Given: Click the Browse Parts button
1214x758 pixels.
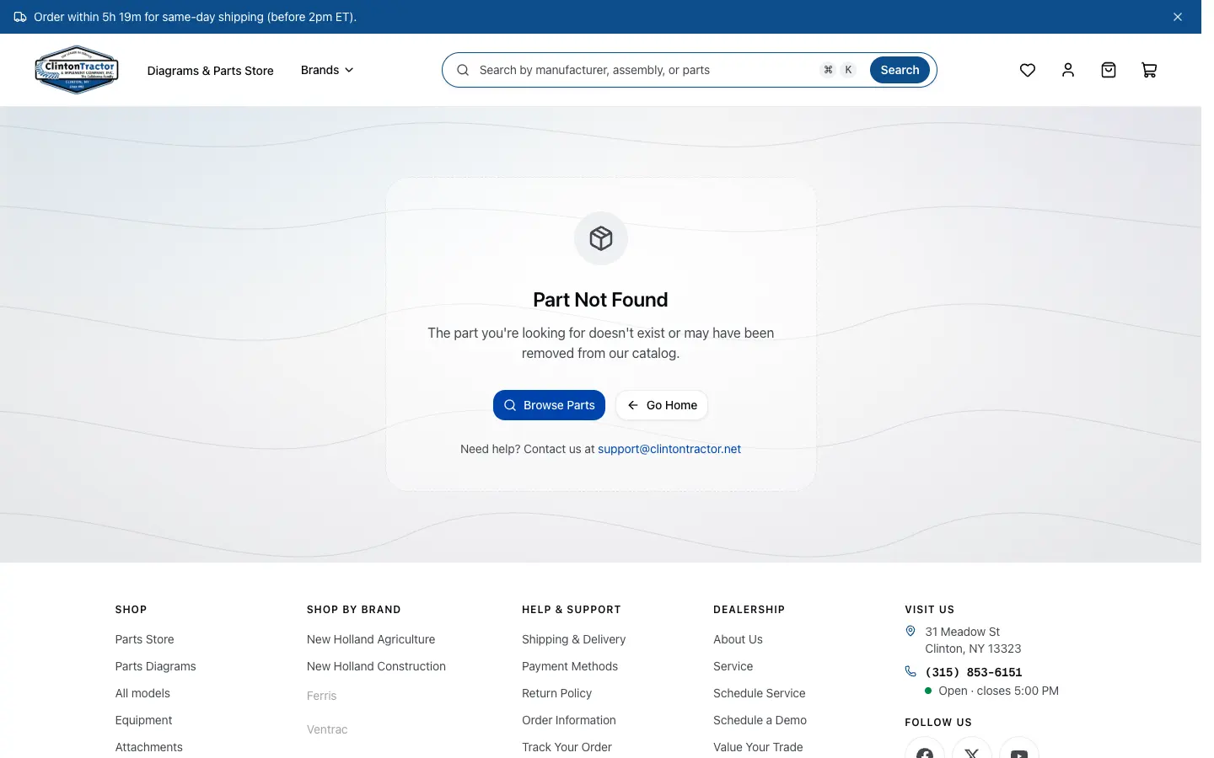Looking at the screenshot, I should [x=549, y=405].
